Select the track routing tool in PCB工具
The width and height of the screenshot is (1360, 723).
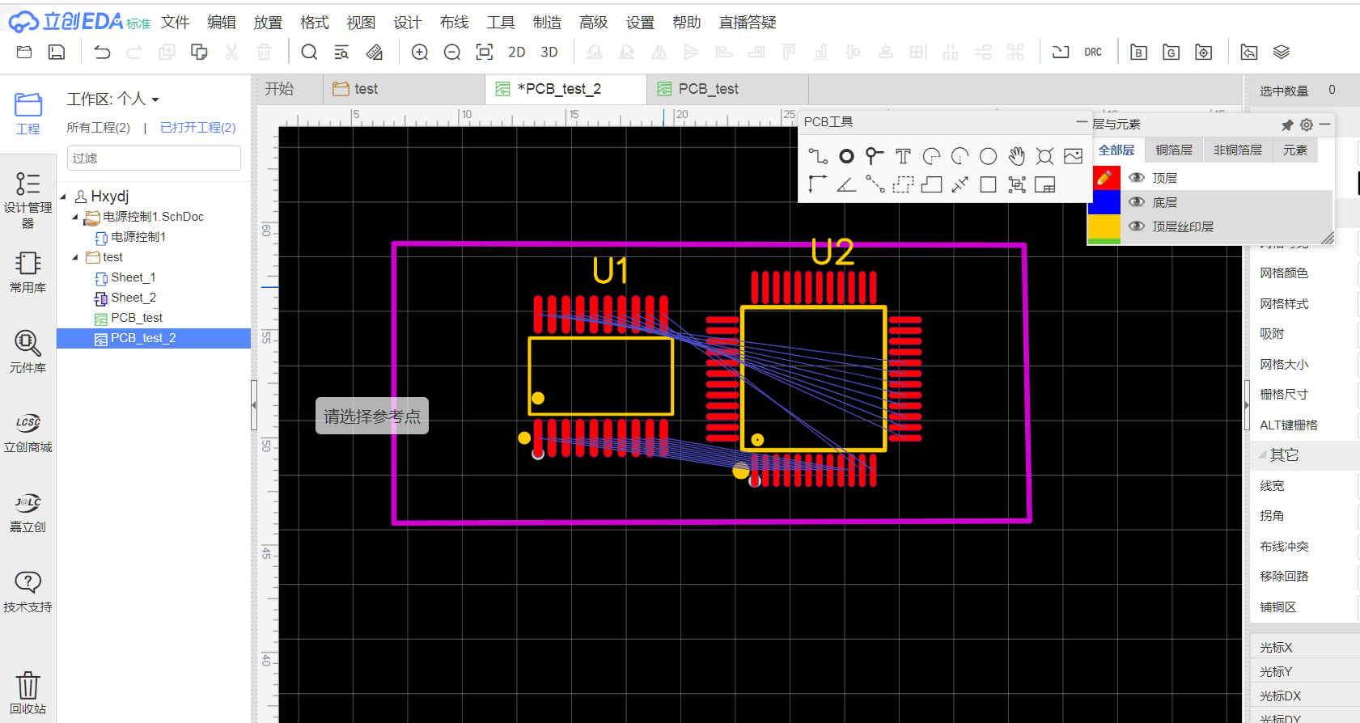(x=818, y=156)
